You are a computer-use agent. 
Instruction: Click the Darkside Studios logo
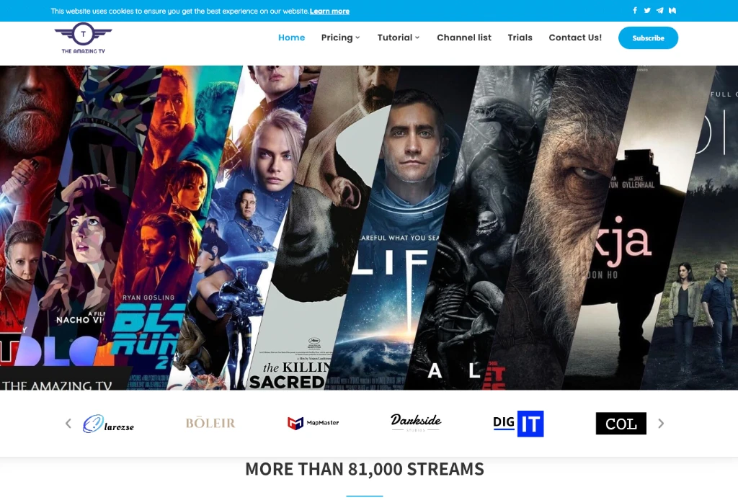point(416,422)
